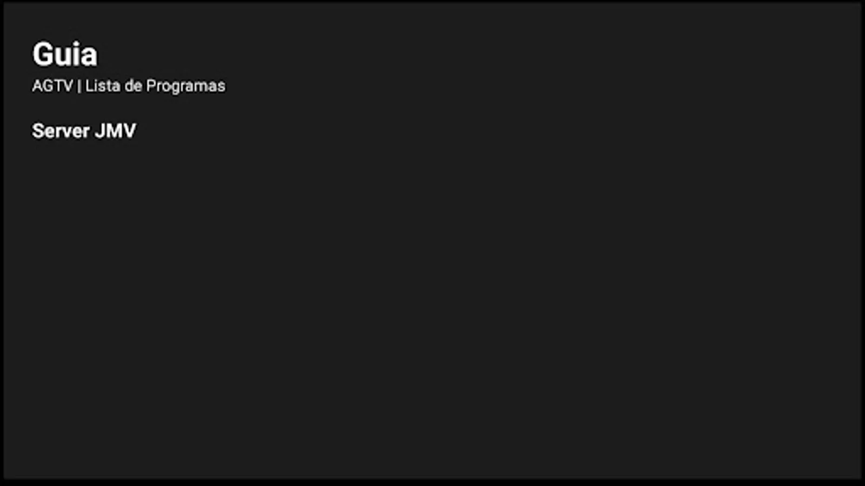Click the Guia page title
This screenshot has width=865, height=486.
[x=65, y=55]
